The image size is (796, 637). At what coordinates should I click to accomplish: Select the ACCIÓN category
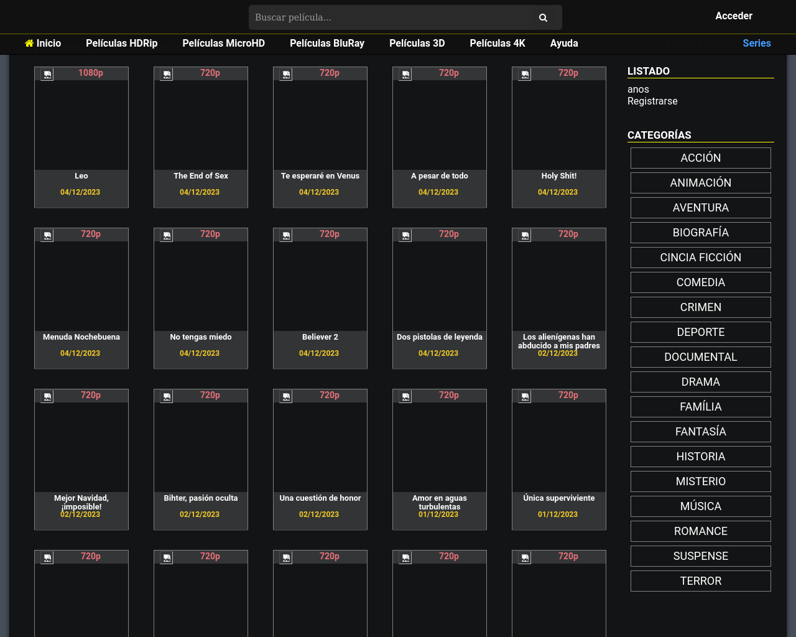pyautogui.click(x=701, y=158)
